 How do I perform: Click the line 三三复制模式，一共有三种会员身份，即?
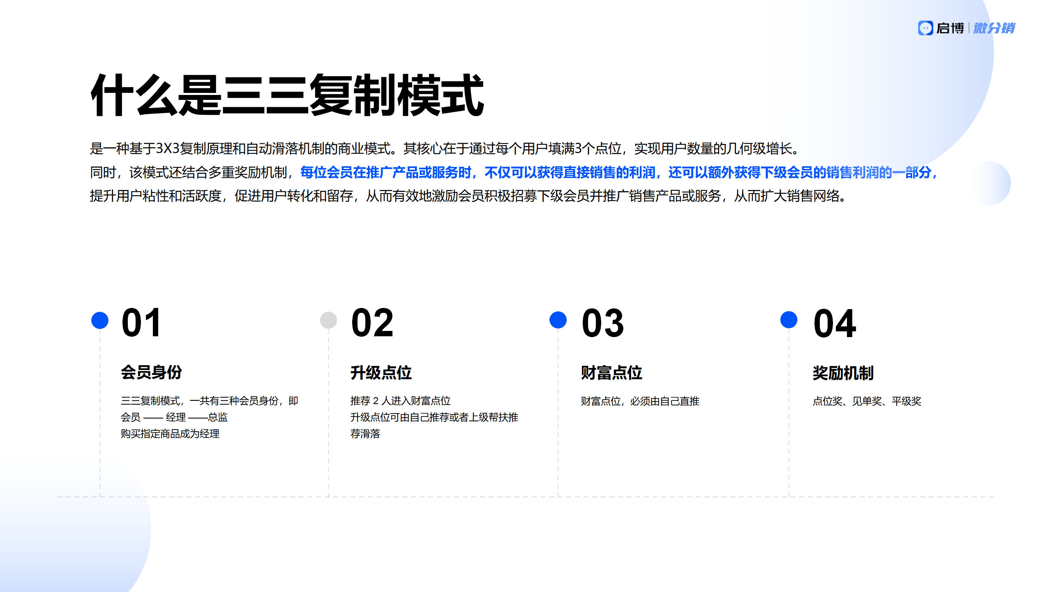click(x=210, y=401)
